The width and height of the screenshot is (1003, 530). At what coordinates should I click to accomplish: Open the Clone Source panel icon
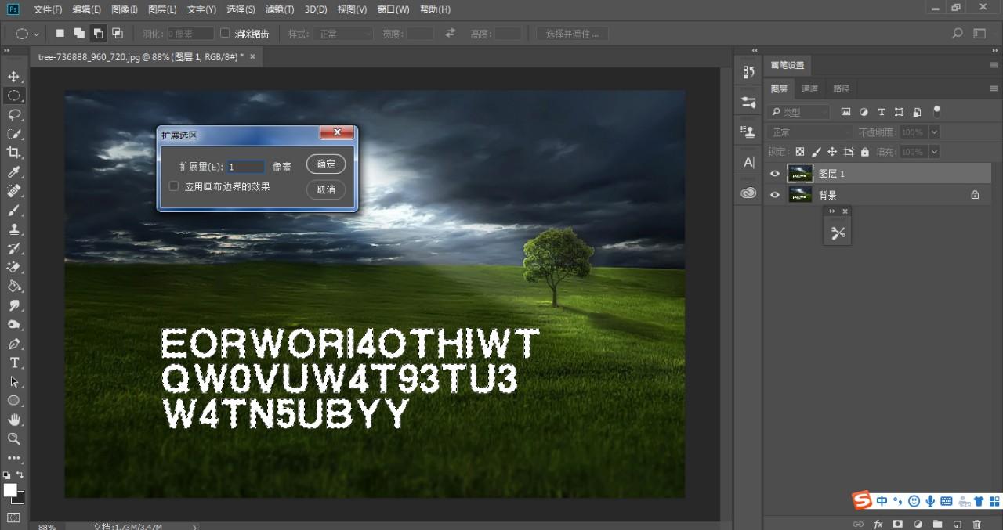click(748, 132)
